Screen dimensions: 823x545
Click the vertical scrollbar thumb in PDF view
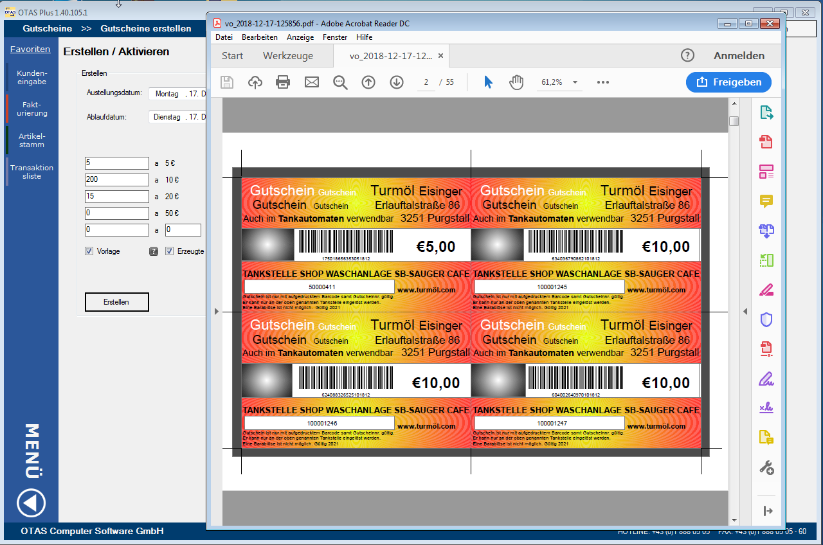[734, 121]
